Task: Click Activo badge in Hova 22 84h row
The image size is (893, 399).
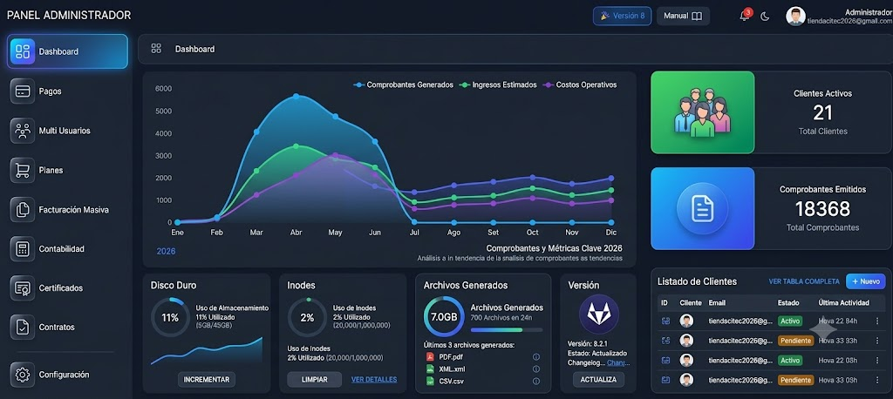Action: (x=790, y=321)
